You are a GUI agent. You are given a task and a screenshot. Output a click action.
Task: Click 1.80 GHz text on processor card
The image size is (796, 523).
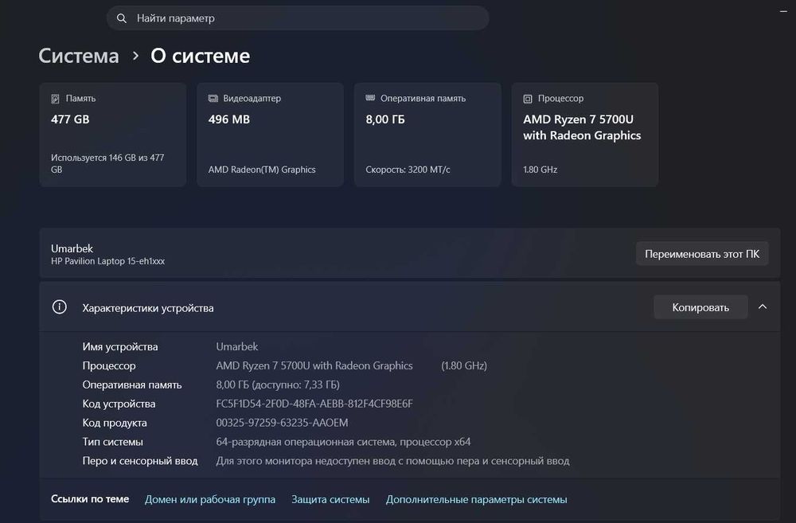coord(540,170)
